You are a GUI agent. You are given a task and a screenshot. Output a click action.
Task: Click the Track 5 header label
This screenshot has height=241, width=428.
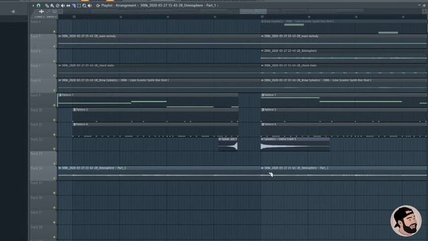(x=35, y=36)
